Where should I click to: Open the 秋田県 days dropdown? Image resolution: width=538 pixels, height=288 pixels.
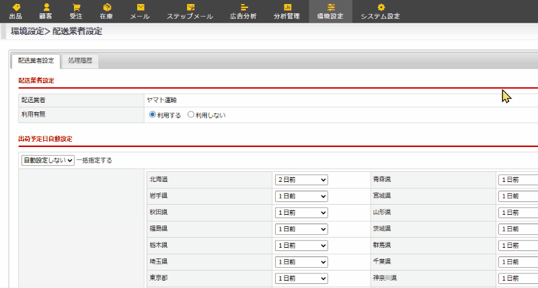tap(301, 213)
